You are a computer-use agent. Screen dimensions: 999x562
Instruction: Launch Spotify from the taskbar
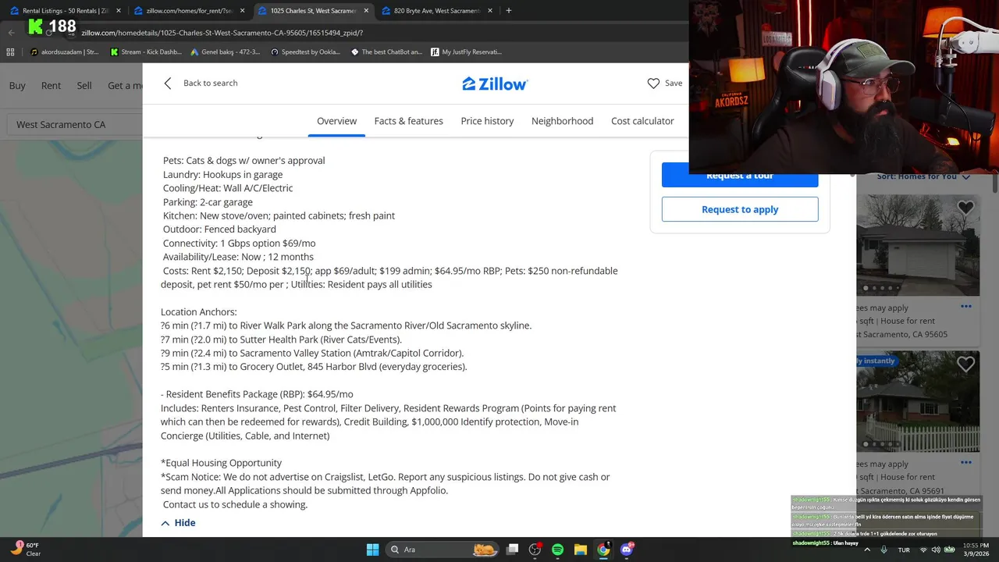pos(557,550)
